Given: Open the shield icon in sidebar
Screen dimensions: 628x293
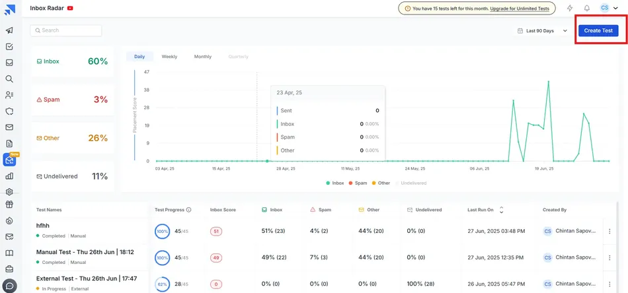Looking at the screenshot, I should click(9, 111).
